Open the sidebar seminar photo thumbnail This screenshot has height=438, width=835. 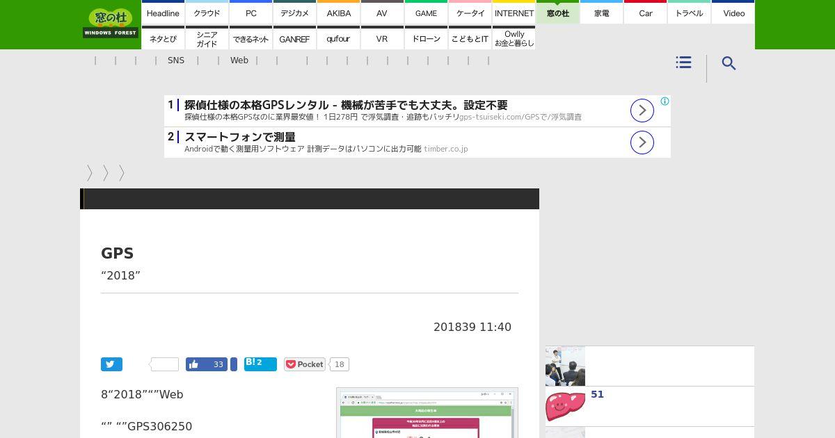click(565, 366)
